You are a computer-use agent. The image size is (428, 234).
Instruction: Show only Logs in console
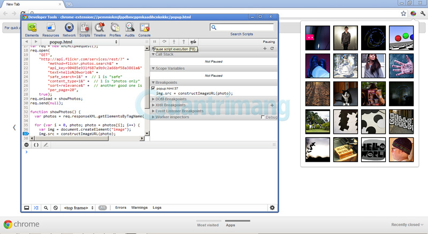click(x=157, y=208)
